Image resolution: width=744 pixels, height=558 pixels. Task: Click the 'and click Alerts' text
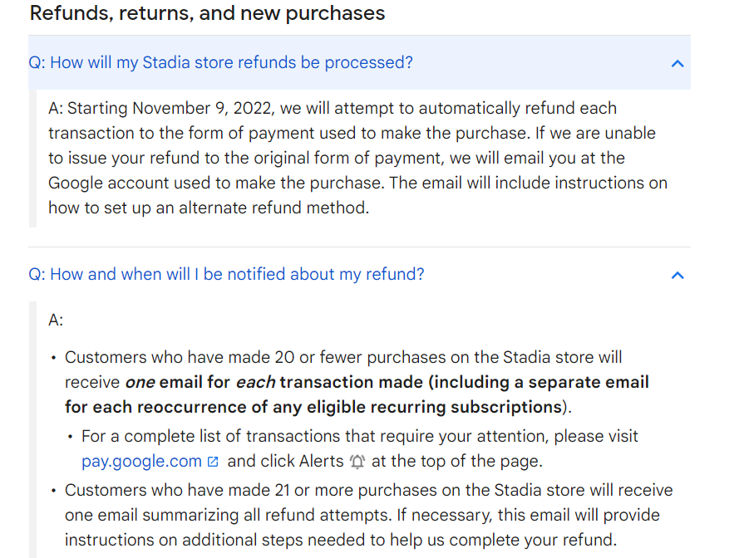285,461
